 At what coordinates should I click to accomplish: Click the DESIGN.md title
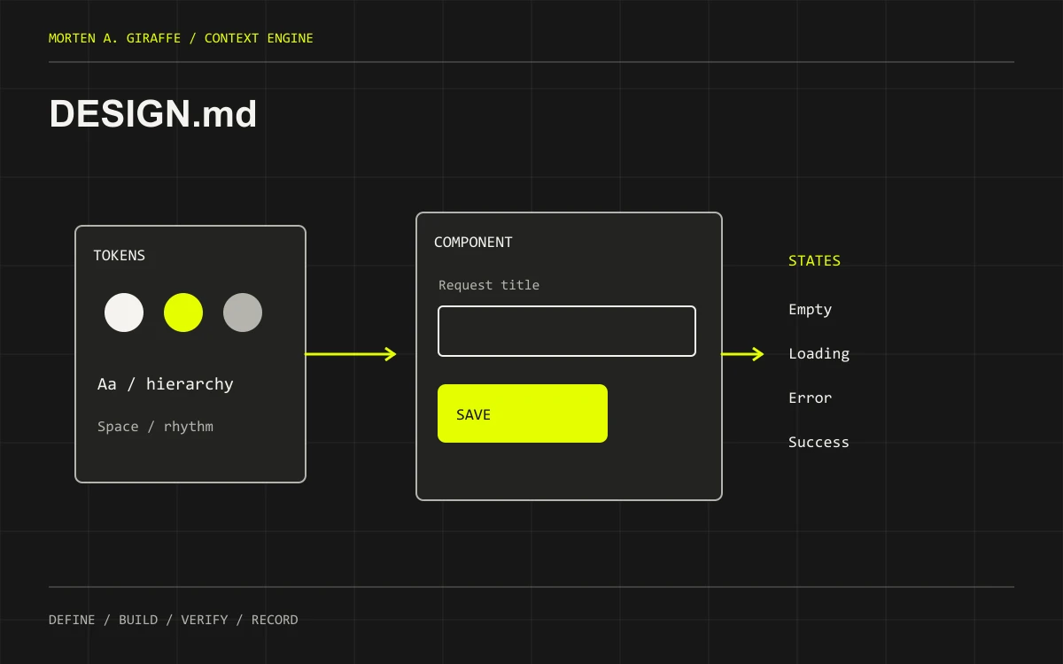click(153, 114)
